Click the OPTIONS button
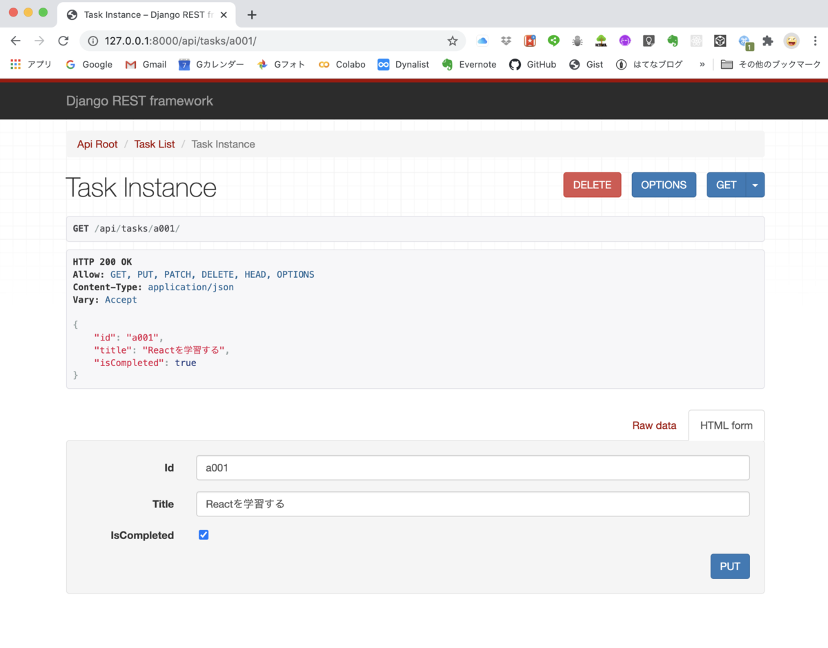 [x=664, y=185]
